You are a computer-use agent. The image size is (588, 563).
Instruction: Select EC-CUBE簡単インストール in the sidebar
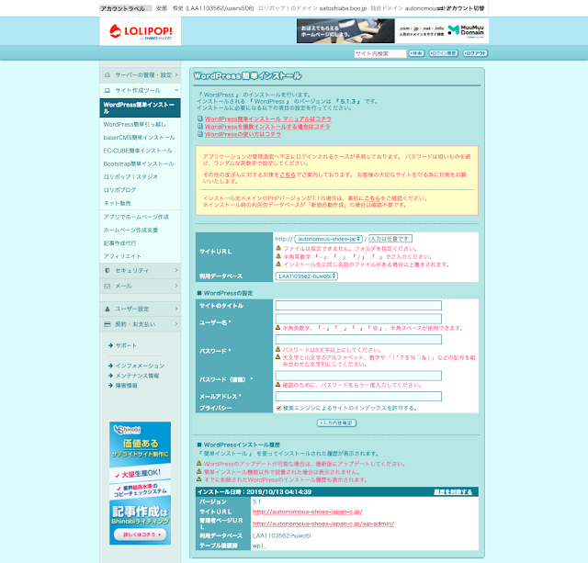[x=138, y=150]
